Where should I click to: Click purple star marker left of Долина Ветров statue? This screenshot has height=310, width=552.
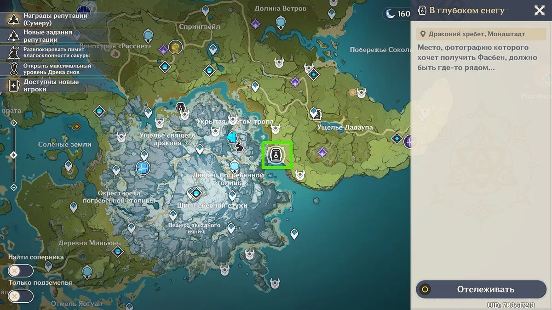click(255, 24)
